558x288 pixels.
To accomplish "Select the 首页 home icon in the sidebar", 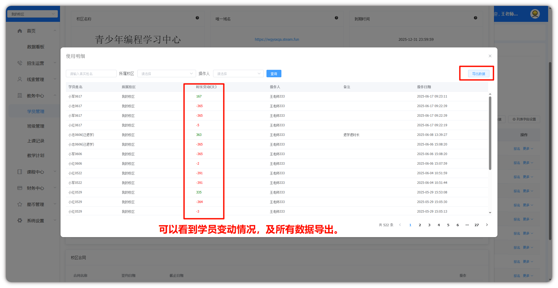I will (20, 31).
